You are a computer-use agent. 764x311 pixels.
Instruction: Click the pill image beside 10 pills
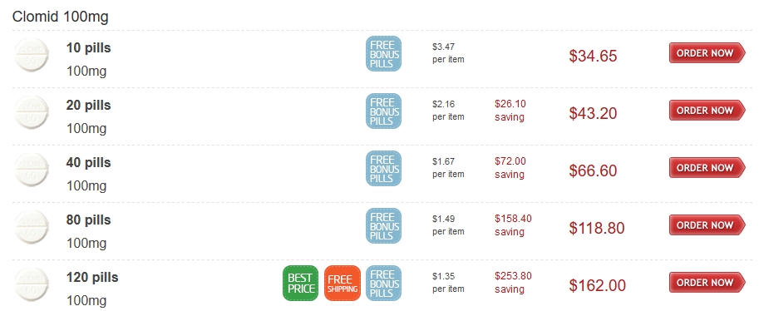(x=32, y=55)
